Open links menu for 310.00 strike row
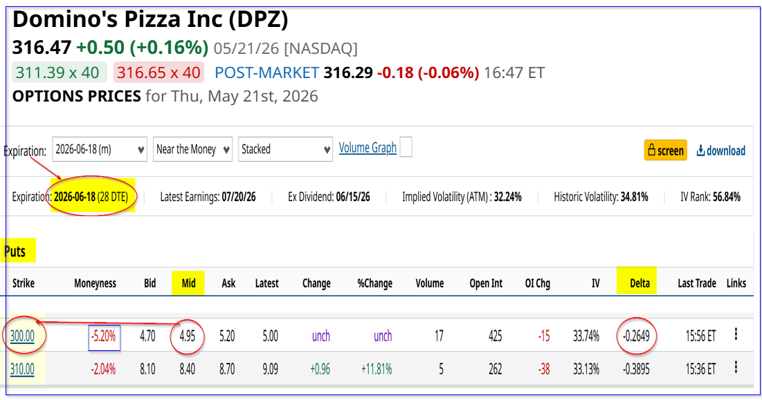The width and height of the screenshot is (762, 400). pos(736,368)
